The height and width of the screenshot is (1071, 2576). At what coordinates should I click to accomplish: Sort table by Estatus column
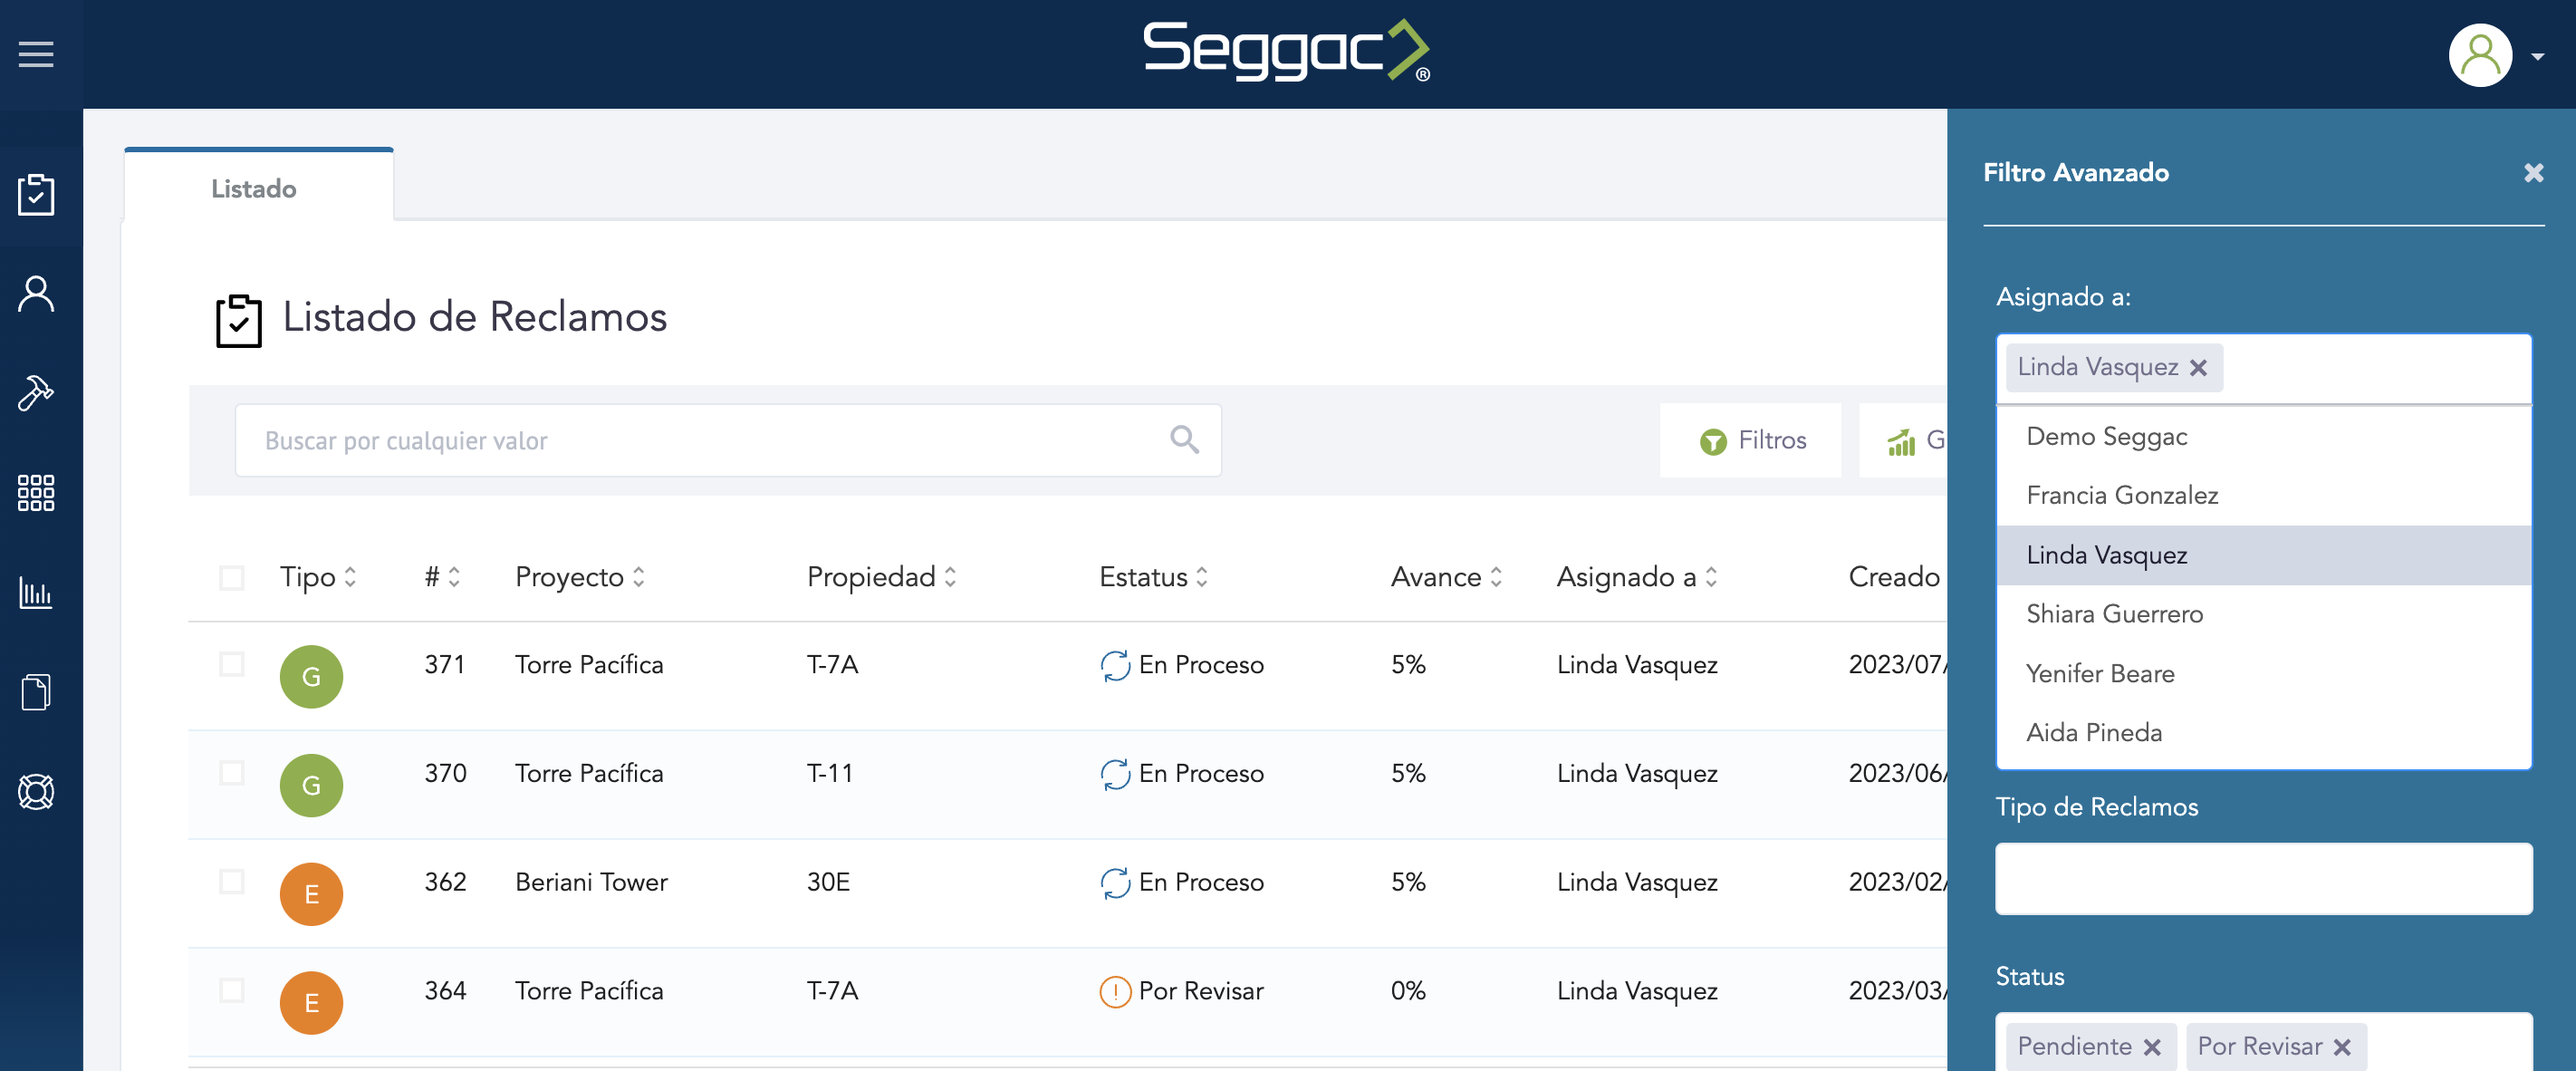[1154, 577]
